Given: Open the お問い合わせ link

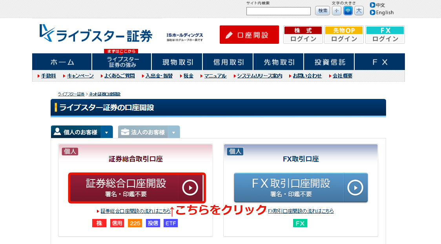Looking at the screenshot, I should pos(307,76).
